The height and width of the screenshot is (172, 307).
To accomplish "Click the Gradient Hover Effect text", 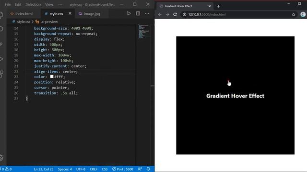I will (x=235, y=96).
